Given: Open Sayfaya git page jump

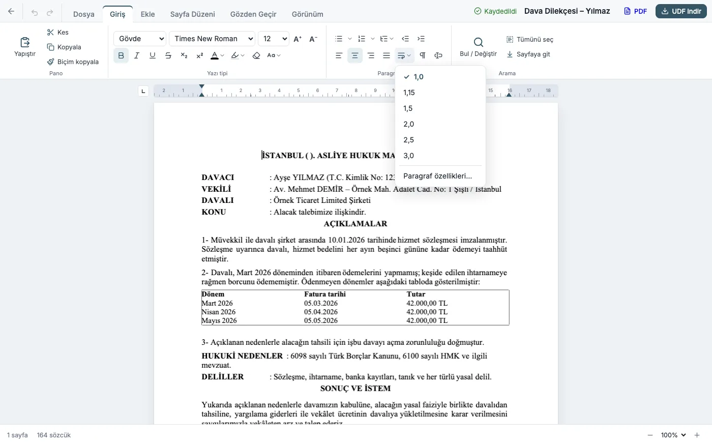Looking at the screenshot, I should (528, 54).
